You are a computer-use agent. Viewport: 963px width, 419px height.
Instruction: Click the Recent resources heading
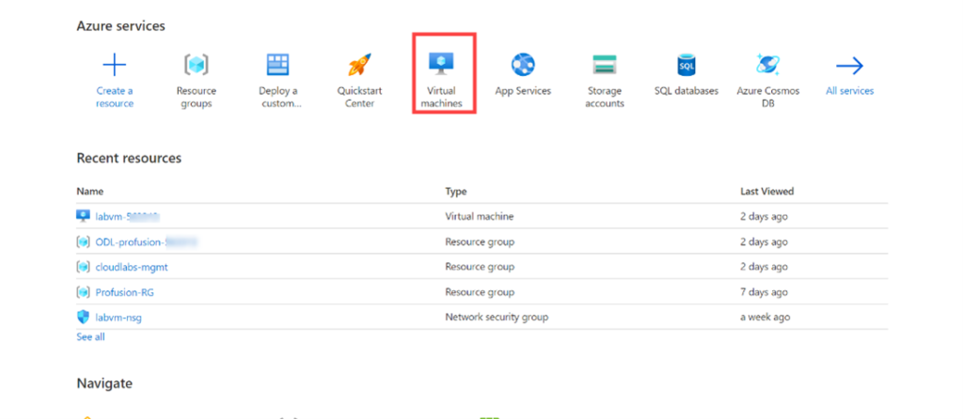[x=129, y=158]
